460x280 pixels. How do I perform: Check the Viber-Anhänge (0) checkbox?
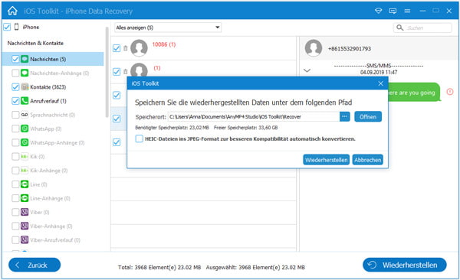pos(15,226)
